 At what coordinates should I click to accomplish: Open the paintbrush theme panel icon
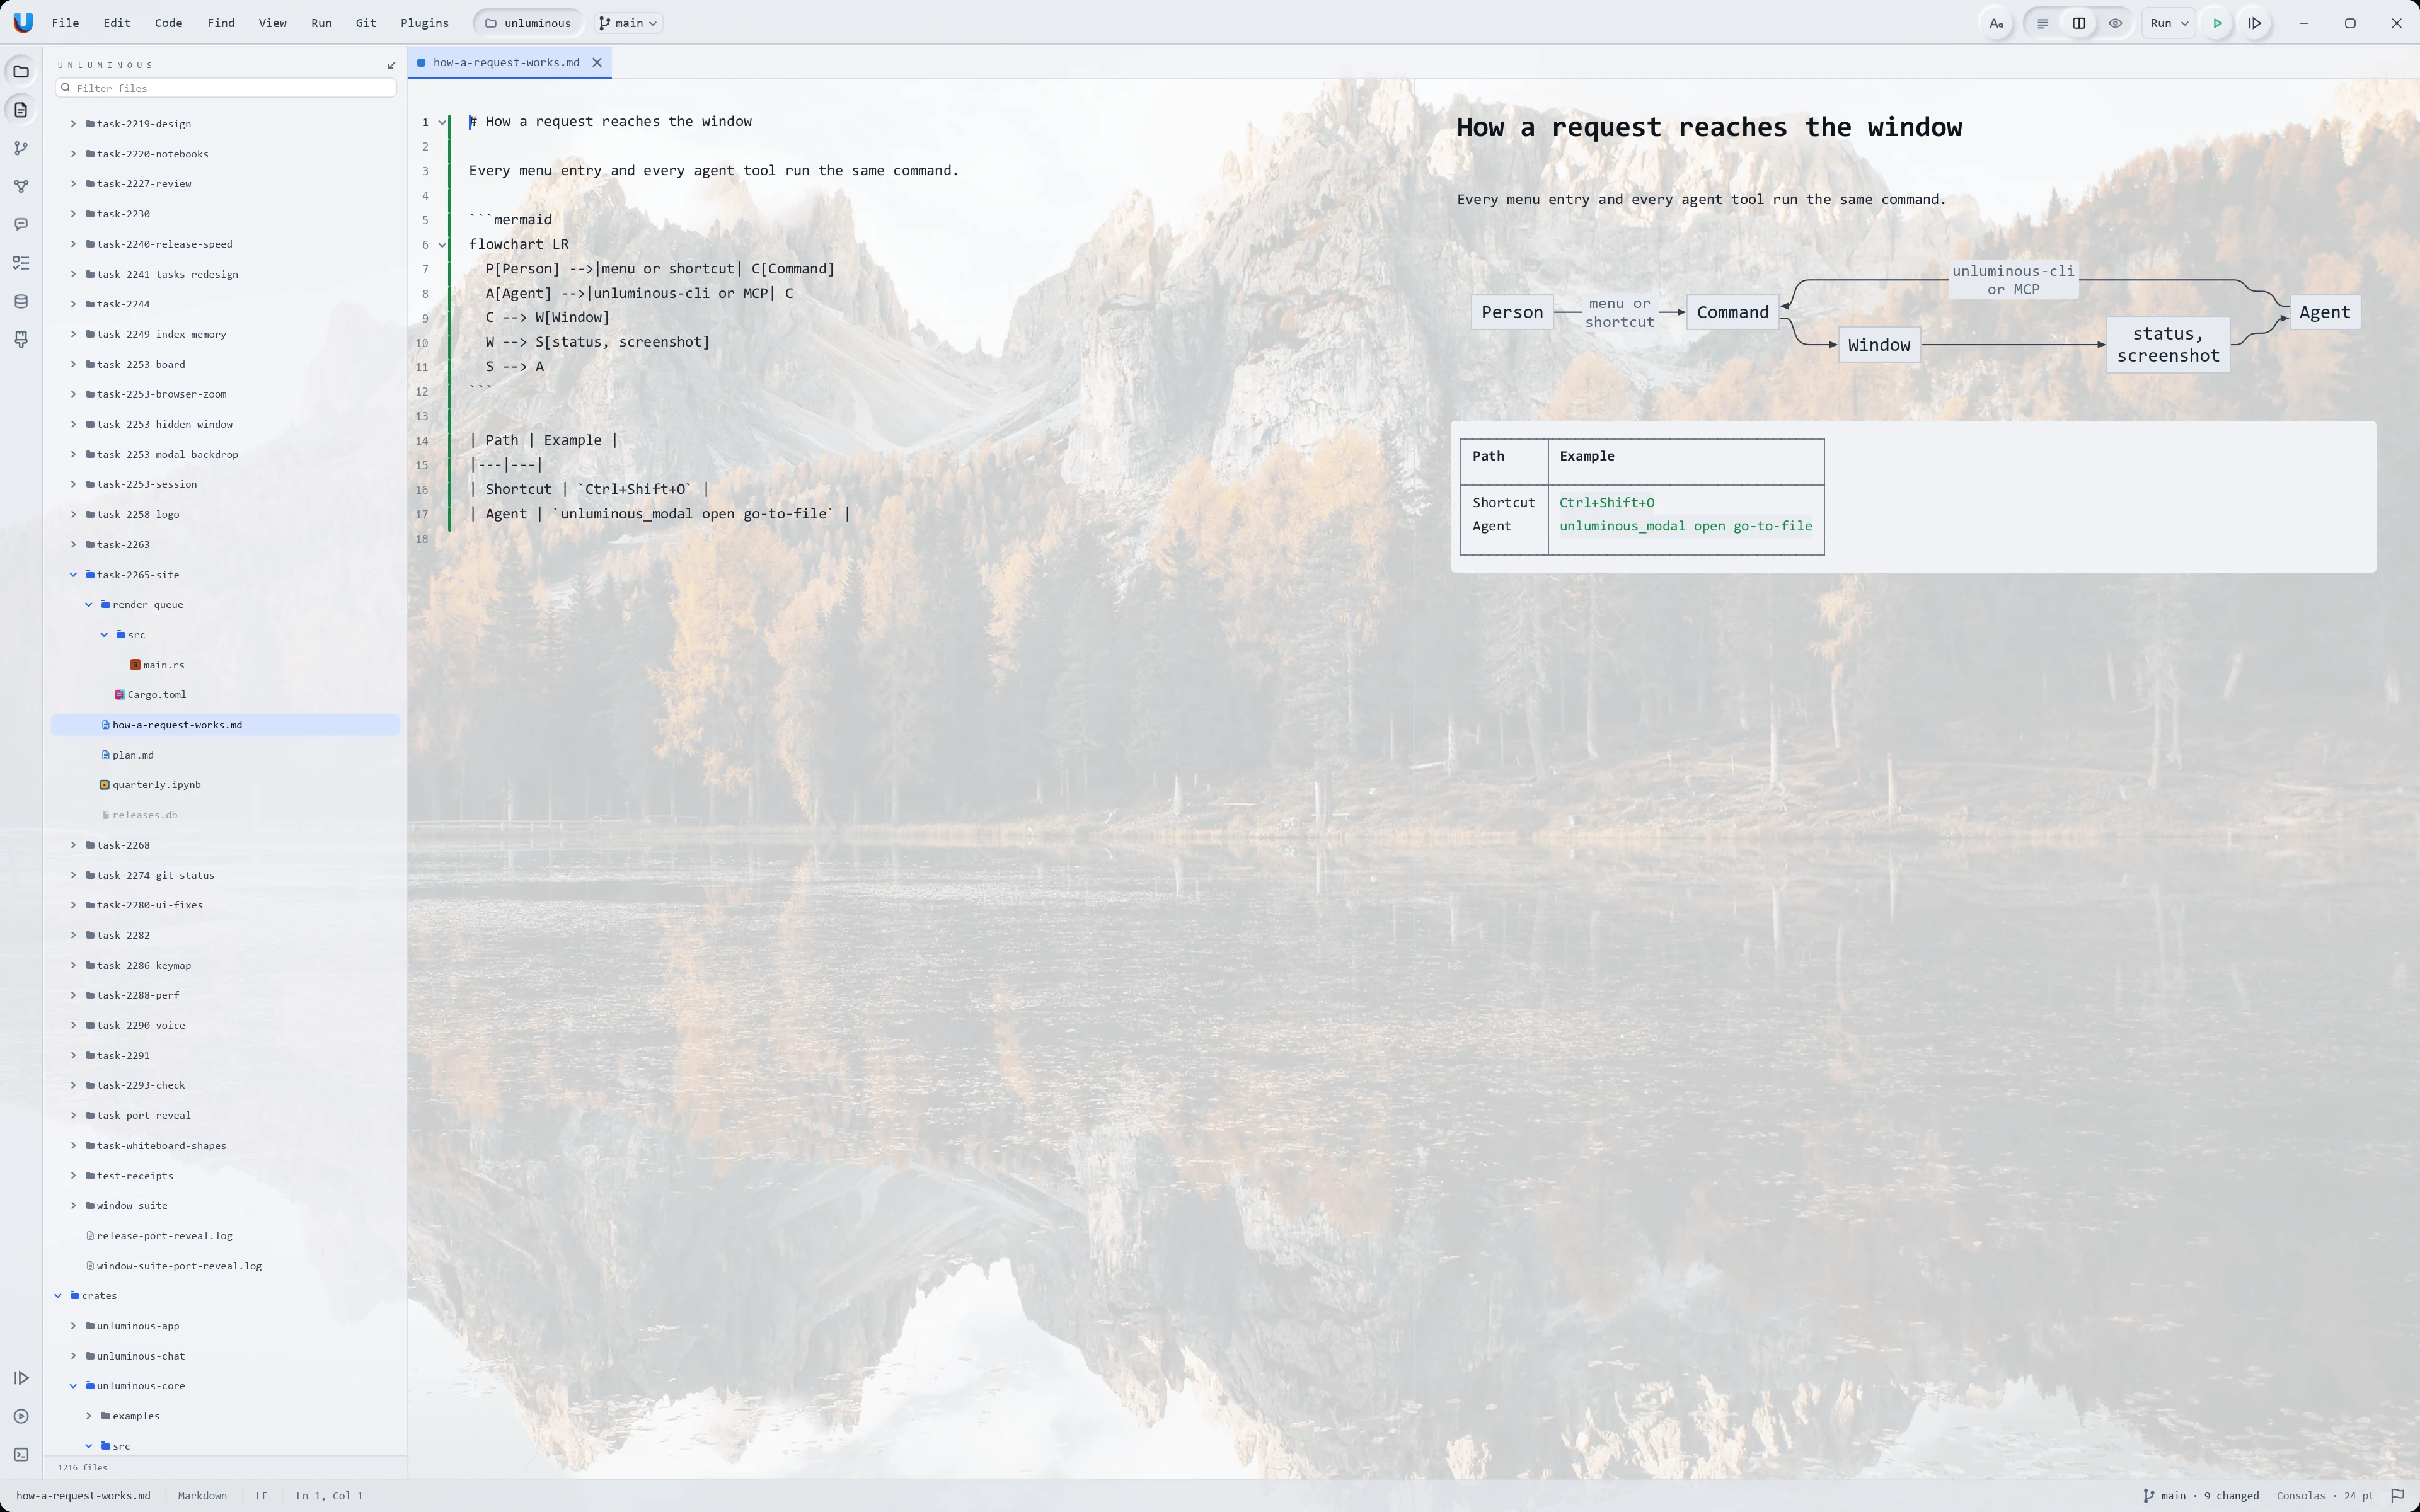click(x=21, y=340)
